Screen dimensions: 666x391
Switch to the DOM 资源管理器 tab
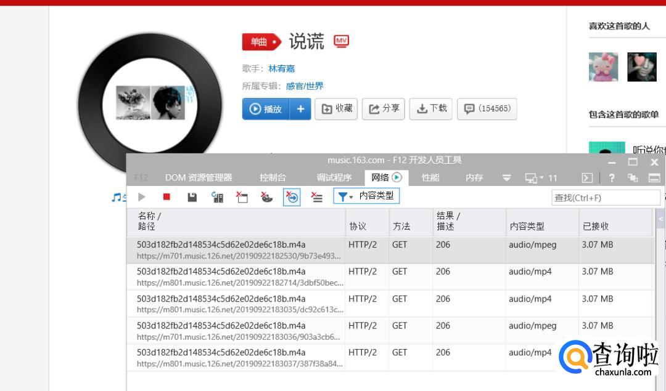pyautogui.click(x=199, y=178)
